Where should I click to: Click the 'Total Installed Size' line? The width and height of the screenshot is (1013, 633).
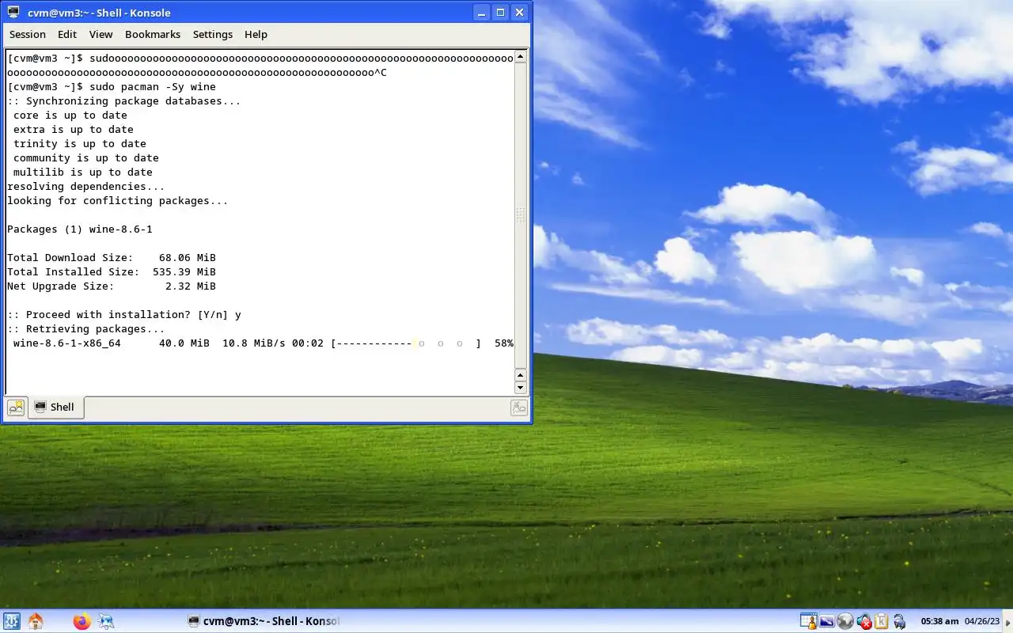point(112,272)
